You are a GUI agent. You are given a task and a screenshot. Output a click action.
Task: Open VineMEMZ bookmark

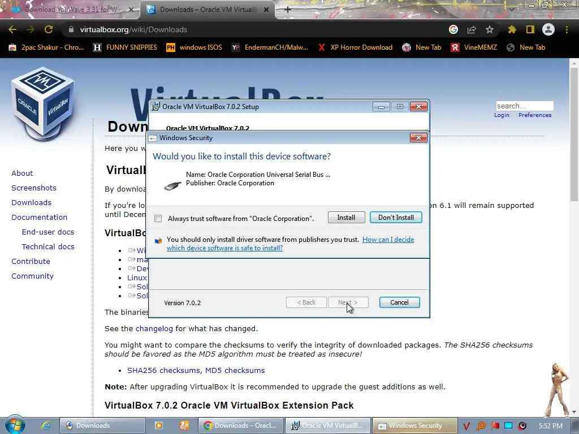pyautogui.click(x=474, y=47)
